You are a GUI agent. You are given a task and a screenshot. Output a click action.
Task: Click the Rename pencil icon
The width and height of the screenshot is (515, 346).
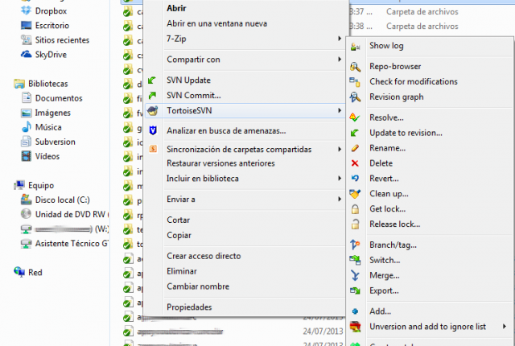(x=355, y=148)
